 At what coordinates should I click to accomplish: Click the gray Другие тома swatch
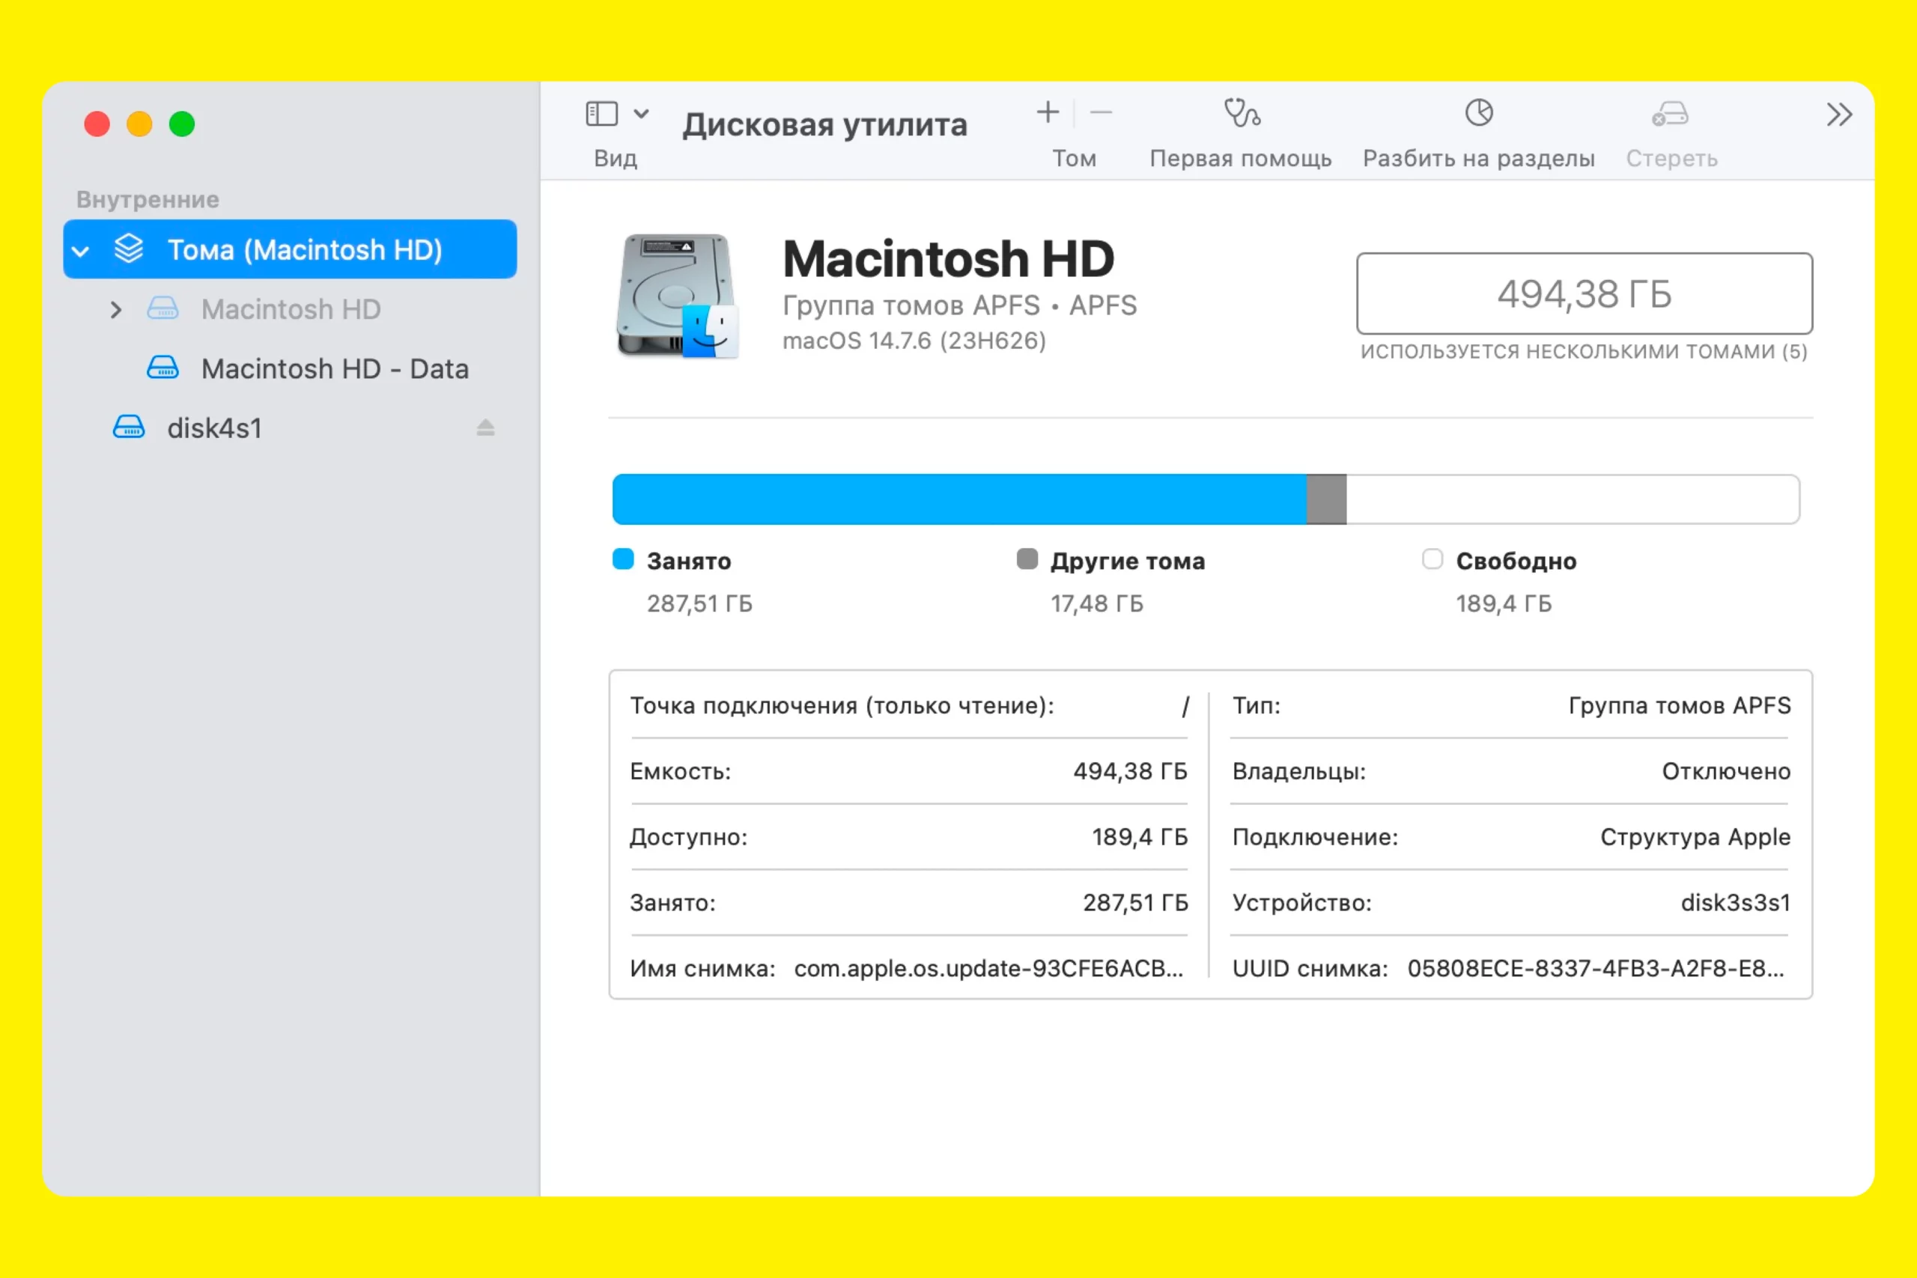(1027, 559)
